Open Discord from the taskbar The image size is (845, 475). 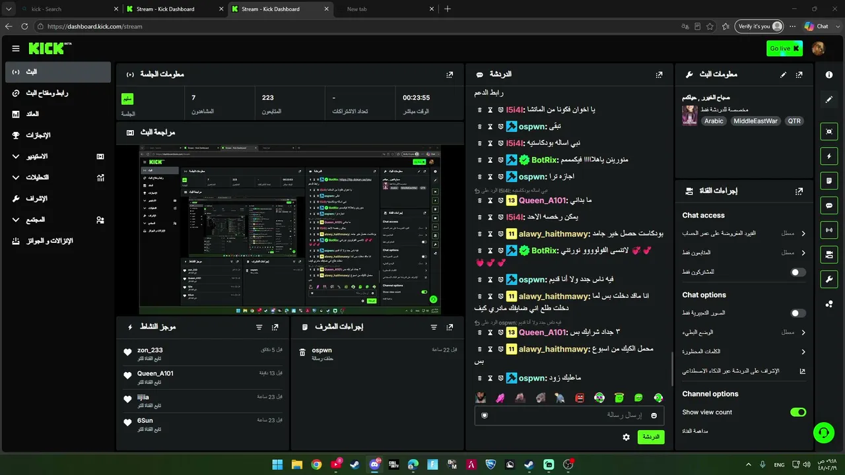[x=374, y=464]
